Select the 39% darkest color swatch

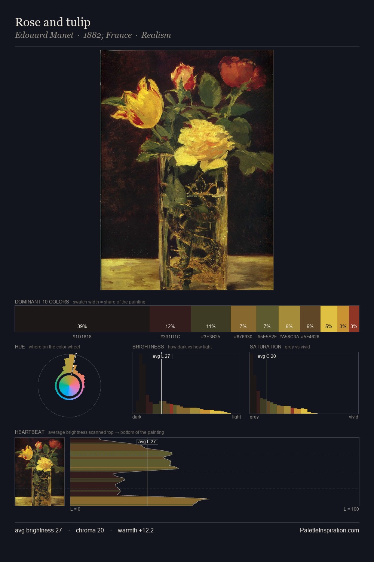82,319
